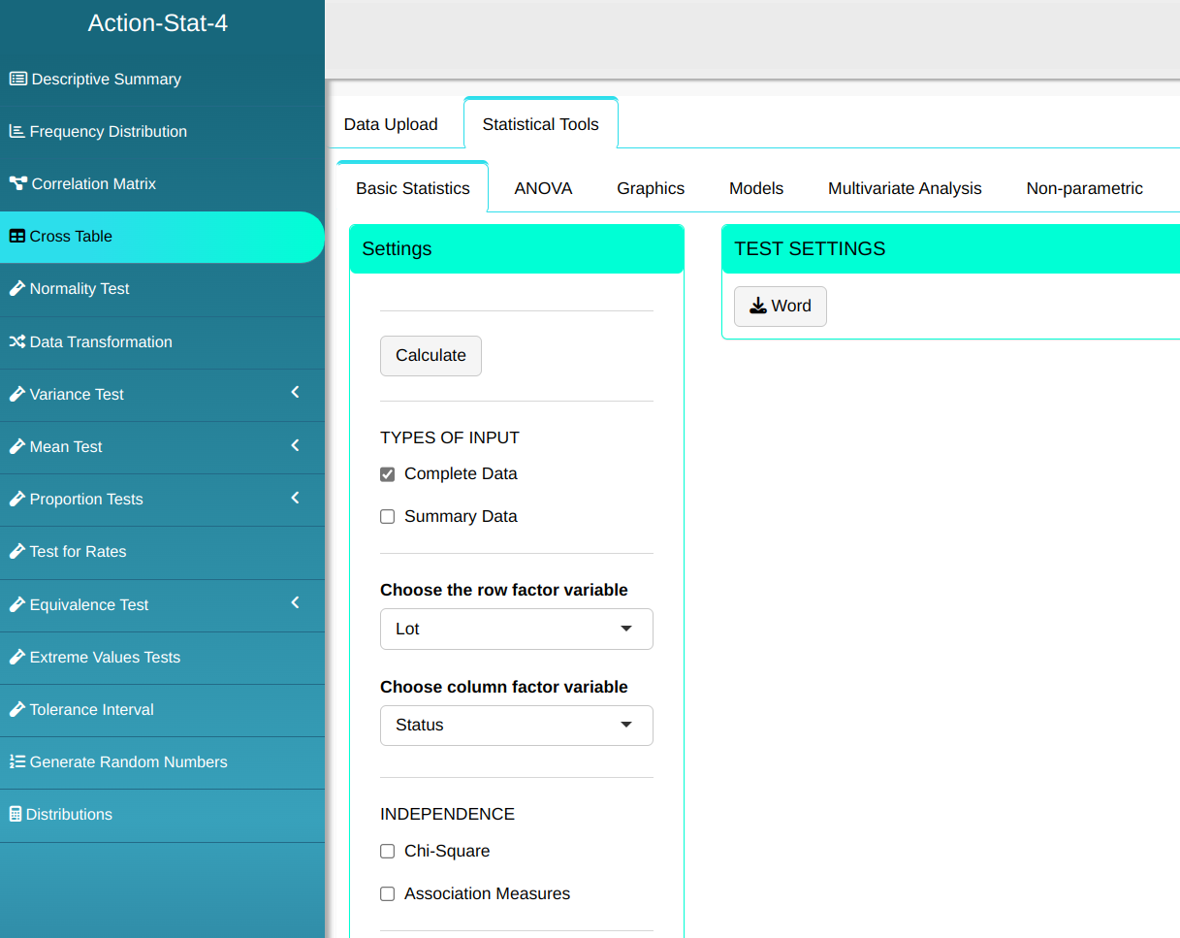
Task: Open the column factor Status dropdown
Action: [x=516, y=726]
